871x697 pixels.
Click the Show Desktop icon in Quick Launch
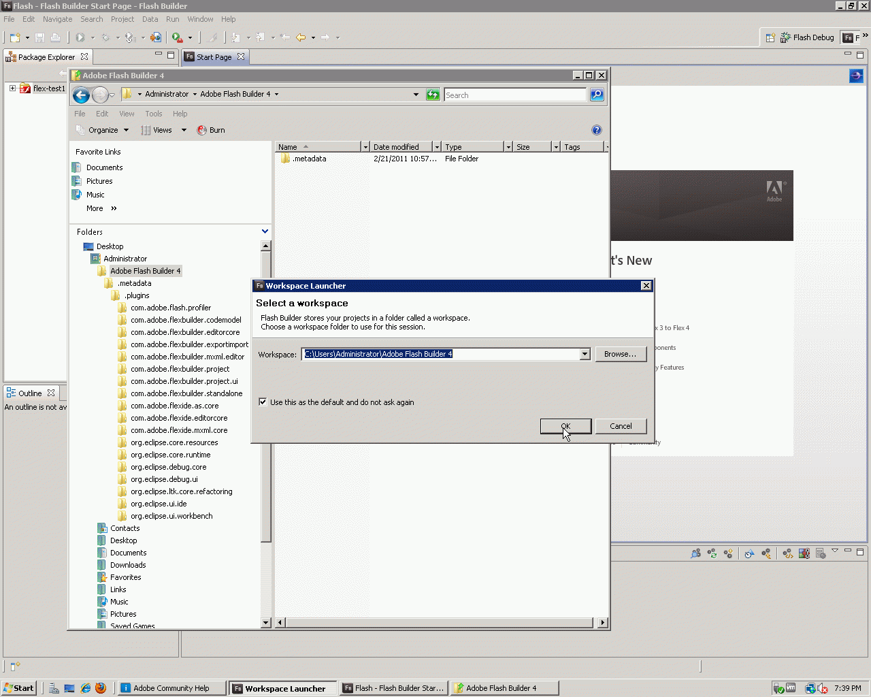pos(69,688)
